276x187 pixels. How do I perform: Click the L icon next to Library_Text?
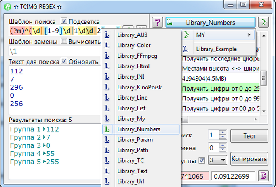(107, 171)
